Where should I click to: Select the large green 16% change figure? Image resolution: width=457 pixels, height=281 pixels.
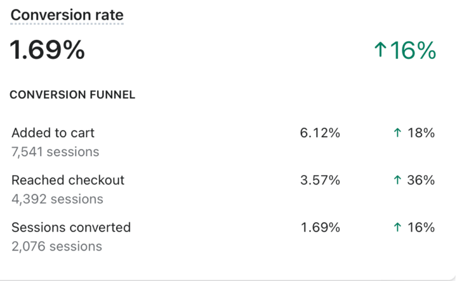tap(413, 50)
